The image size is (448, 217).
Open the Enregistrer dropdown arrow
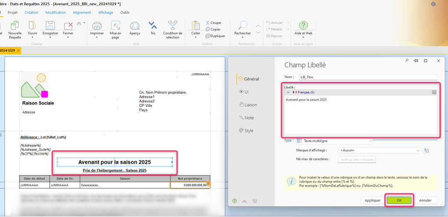click(50, 38)
